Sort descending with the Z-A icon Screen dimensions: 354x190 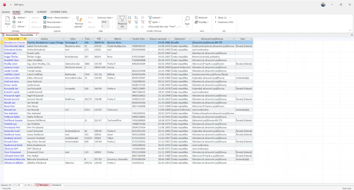pyautogui.click(x=136, y=17)
